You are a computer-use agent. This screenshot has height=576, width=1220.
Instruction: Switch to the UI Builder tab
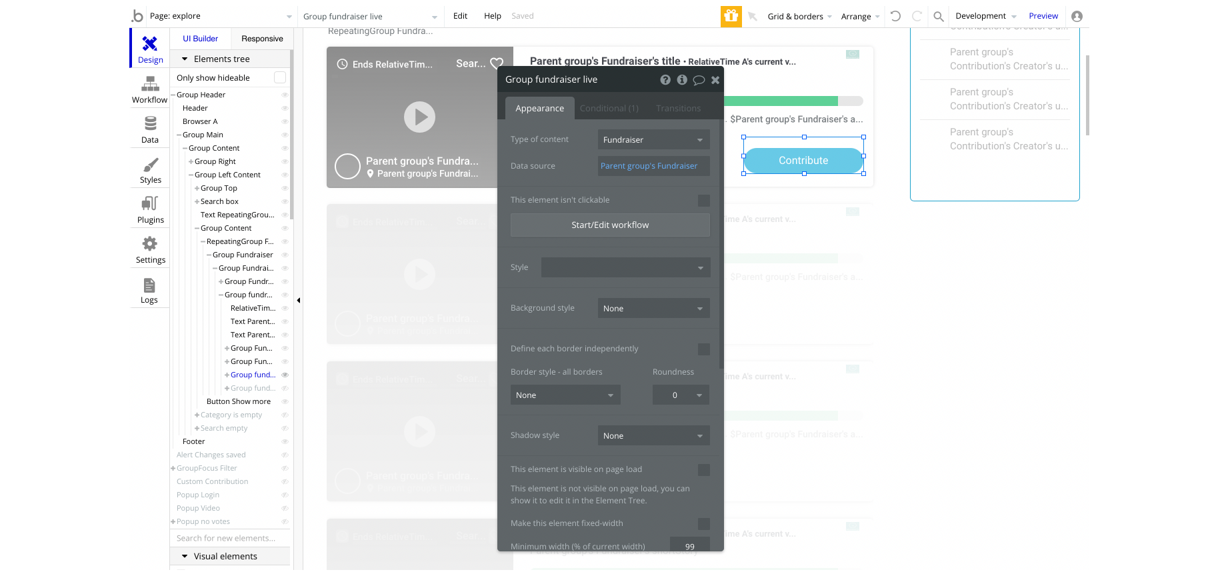201,39
